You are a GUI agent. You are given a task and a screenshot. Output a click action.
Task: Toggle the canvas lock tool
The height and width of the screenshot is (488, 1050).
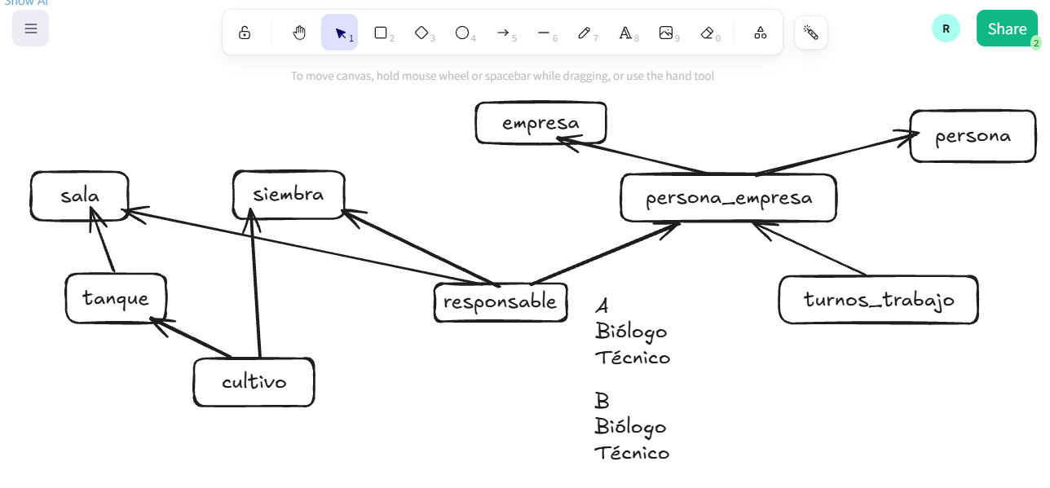click(x=245, y=33)
